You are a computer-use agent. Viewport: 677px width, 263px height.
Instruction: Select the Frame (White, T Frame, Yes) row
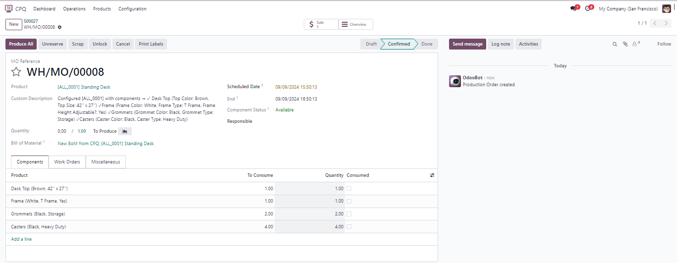pos(222,201)
